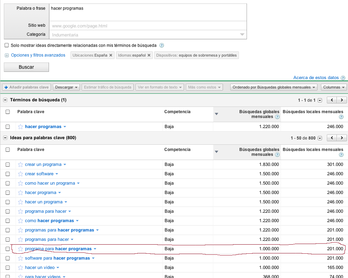Screen dimensions: 348x278
Task: Star 'programas para hacer programas' keyword
Action: [20, 230]
